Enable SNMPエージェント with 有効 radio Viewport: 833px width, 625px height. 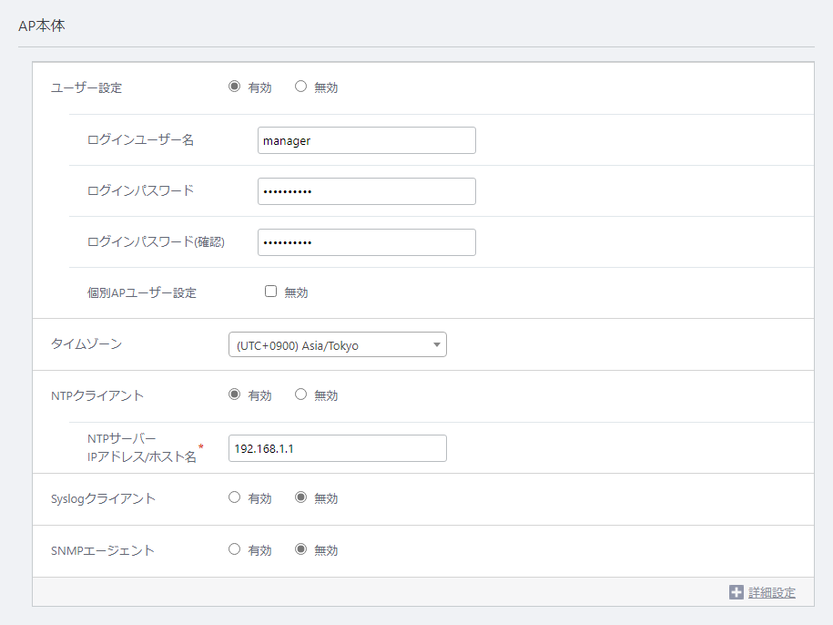pos(234,549)
